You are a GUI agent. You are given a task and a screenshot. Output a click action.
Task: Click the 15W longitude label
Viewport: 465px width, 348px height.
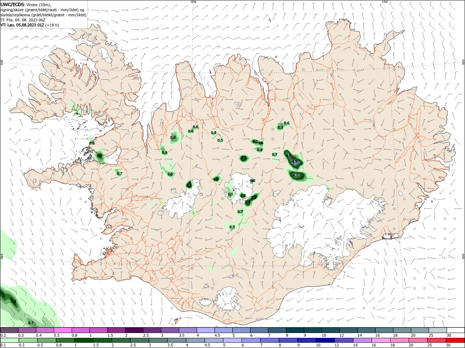(x=385, y=2)
